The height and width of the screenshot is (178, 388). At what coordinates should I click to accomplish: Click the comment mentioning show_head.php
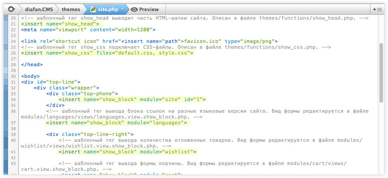(195, 18)
